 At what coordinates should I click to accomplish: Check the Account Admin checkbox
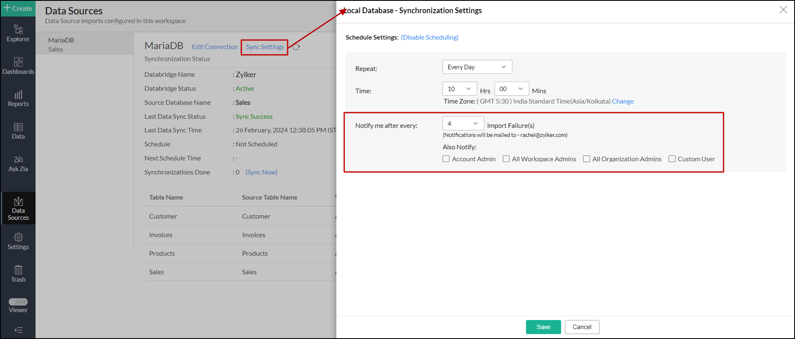click(x=446, y=159)
